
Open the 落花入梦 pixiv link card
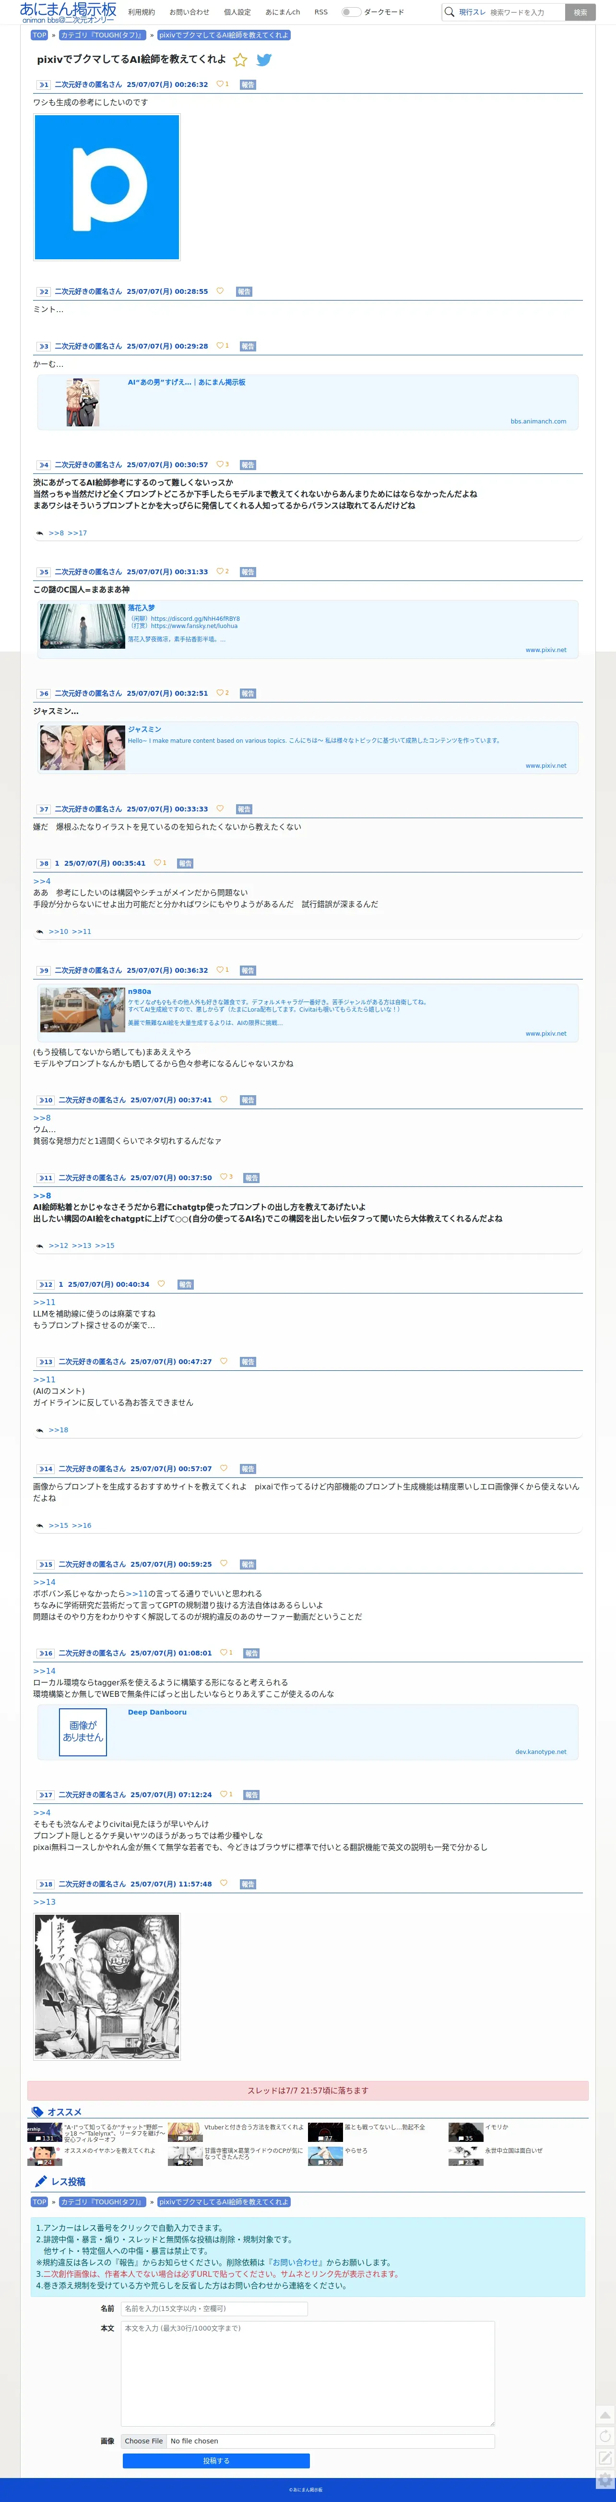pos(308,629)
